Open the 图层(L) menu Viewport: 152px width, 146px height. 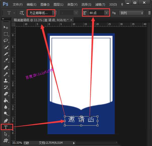(x=58, y=5)
